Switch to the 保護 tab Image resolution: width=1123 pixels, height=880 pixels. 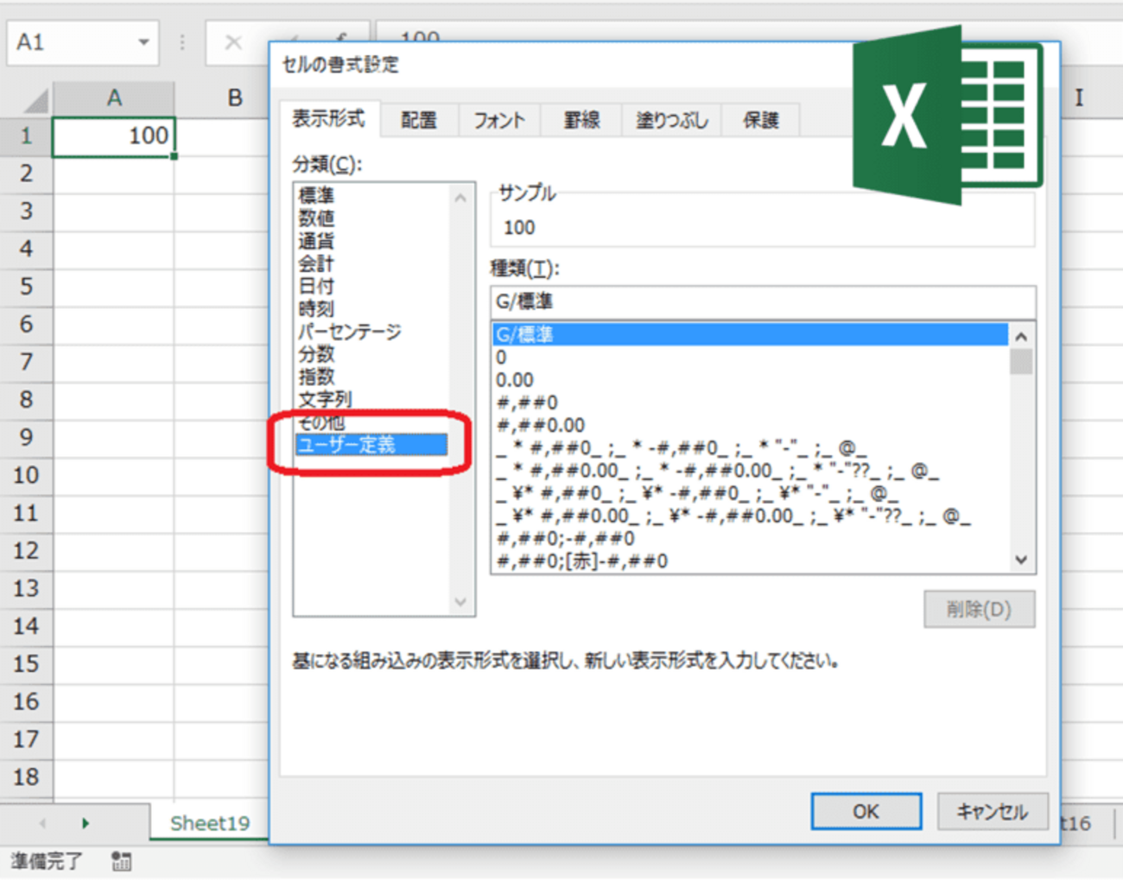(x=760, y=120)
